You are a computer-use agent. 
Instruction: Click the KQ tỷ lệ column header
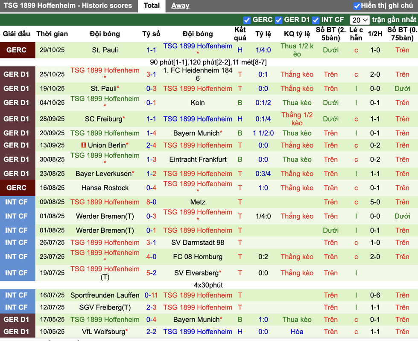coord(297,34)
